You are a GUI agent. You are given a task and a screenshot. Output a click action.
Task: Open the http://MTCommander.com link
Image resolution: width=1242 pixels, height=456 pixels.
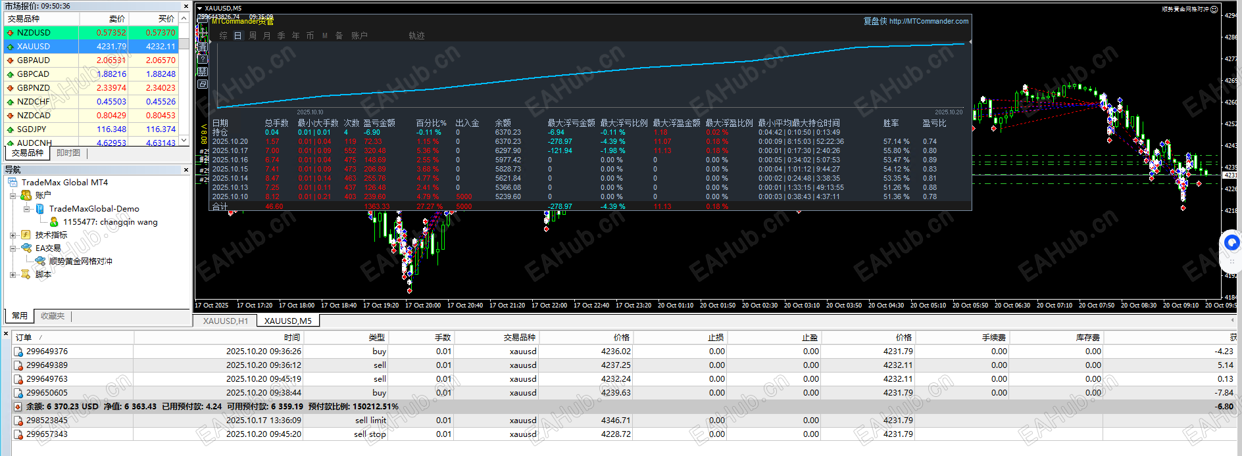click(929, 21)
